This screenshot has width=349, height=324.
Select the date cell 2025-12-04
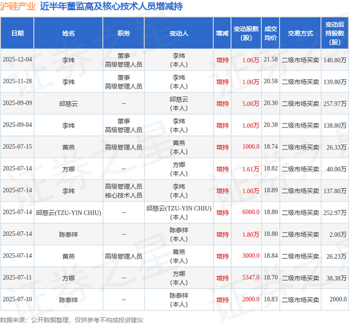click(x=17, y=59)
